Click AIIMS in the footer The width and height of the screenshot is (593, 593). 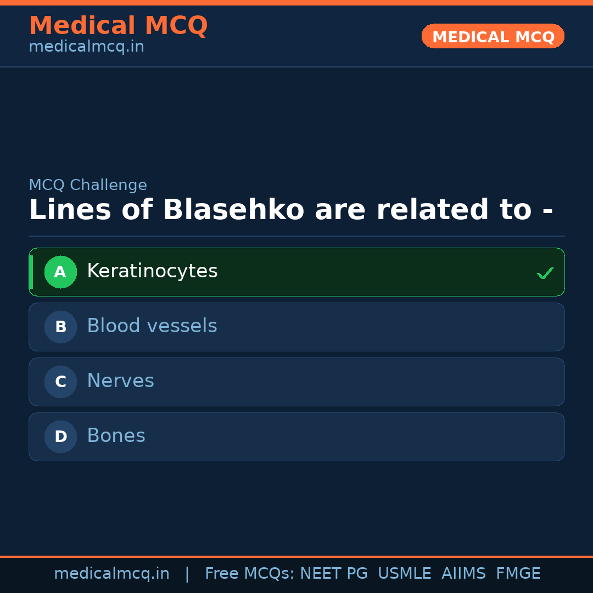click(463, 574)
